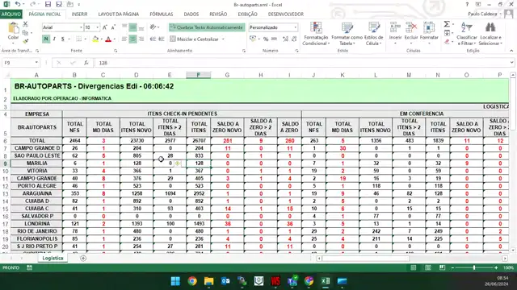Open the Mesclar e Centralizar dropdown arrow

(223, 39)
